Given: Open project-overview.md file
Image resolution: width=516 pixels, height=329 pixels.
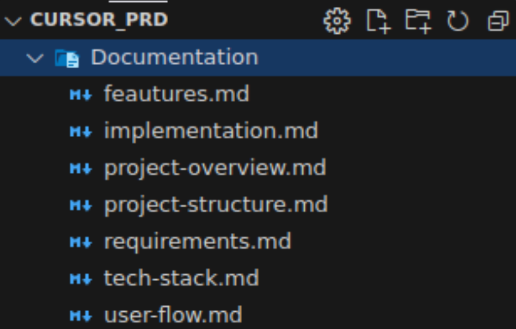Looking at the screenshot, I should [215, 168].
